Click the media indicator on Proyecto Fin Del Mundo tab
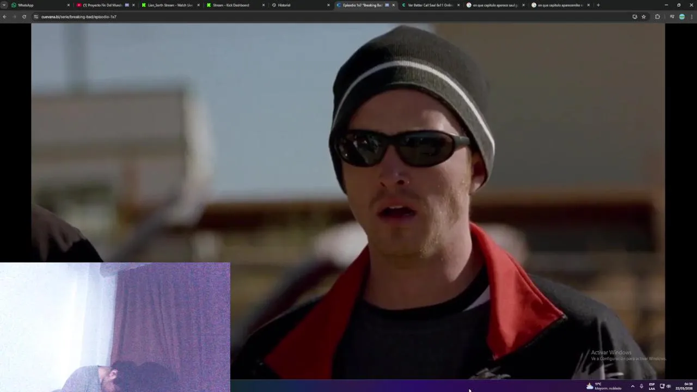Screen dimensions: 697x392 [127, 5]
